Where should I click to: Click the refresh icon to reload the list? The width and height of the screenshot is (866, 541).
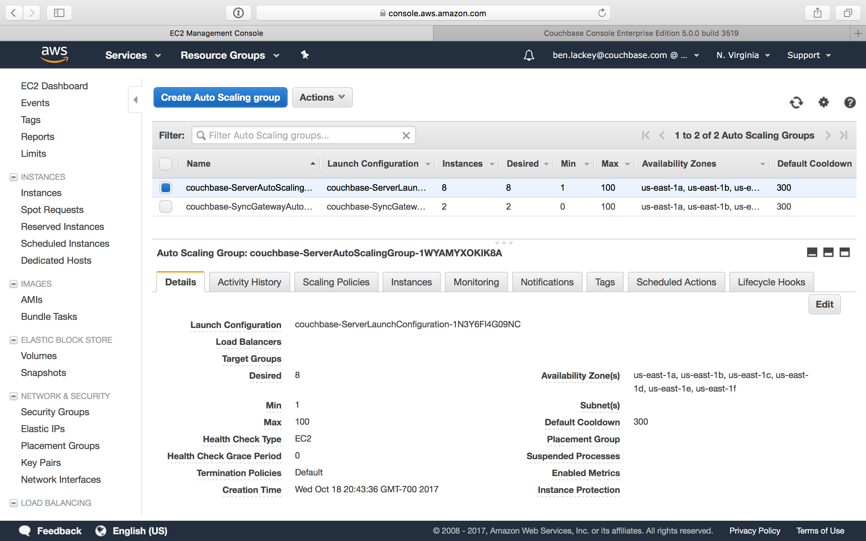coord(796,103)
